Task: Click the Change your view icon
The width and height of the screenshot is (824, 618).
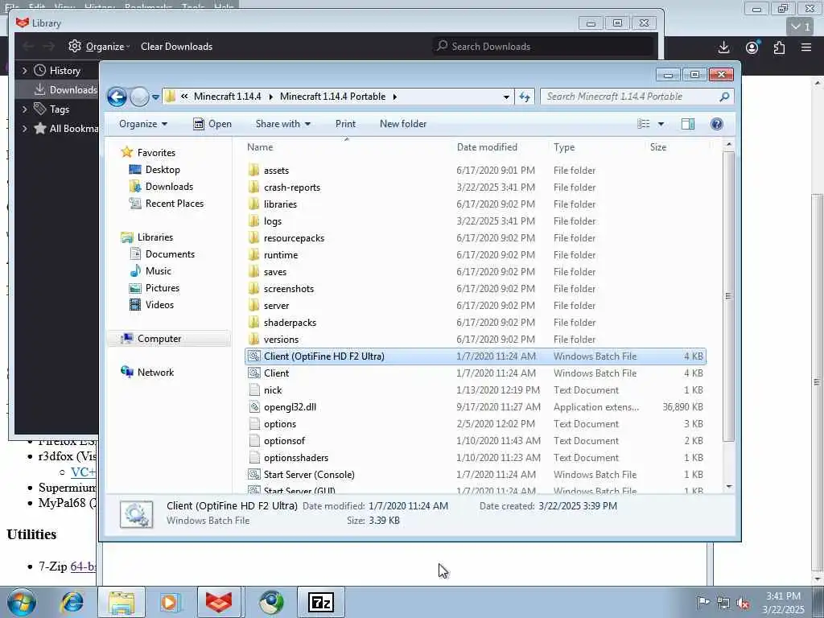Action: [643, 124]
